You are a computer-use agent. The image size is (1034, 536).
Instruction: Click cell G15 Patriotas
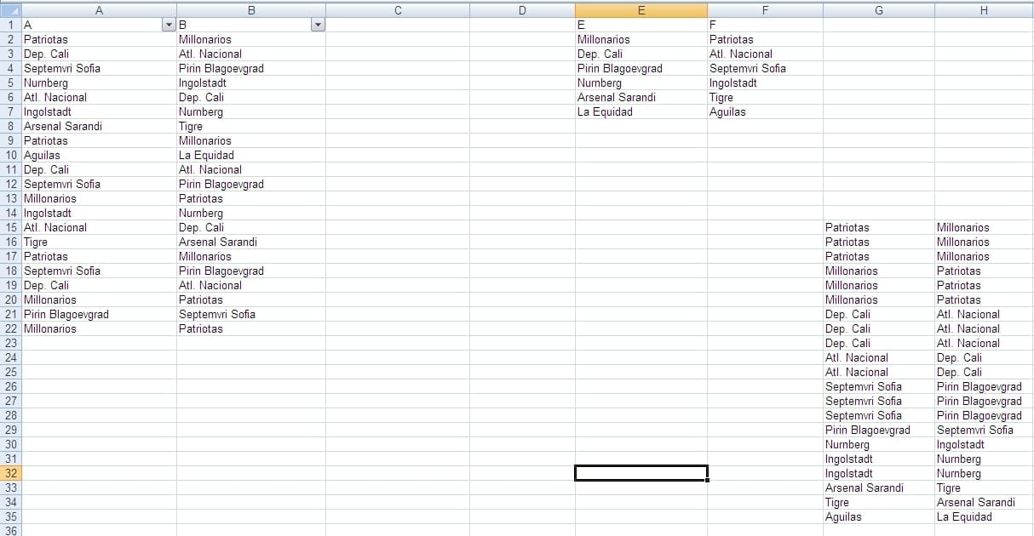[879, 227]
